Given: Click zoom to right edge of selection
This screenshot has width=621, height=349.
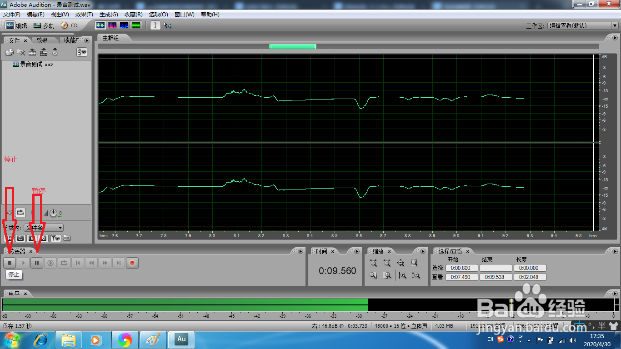Looking at the screenshot, I should tap(387, 275).
